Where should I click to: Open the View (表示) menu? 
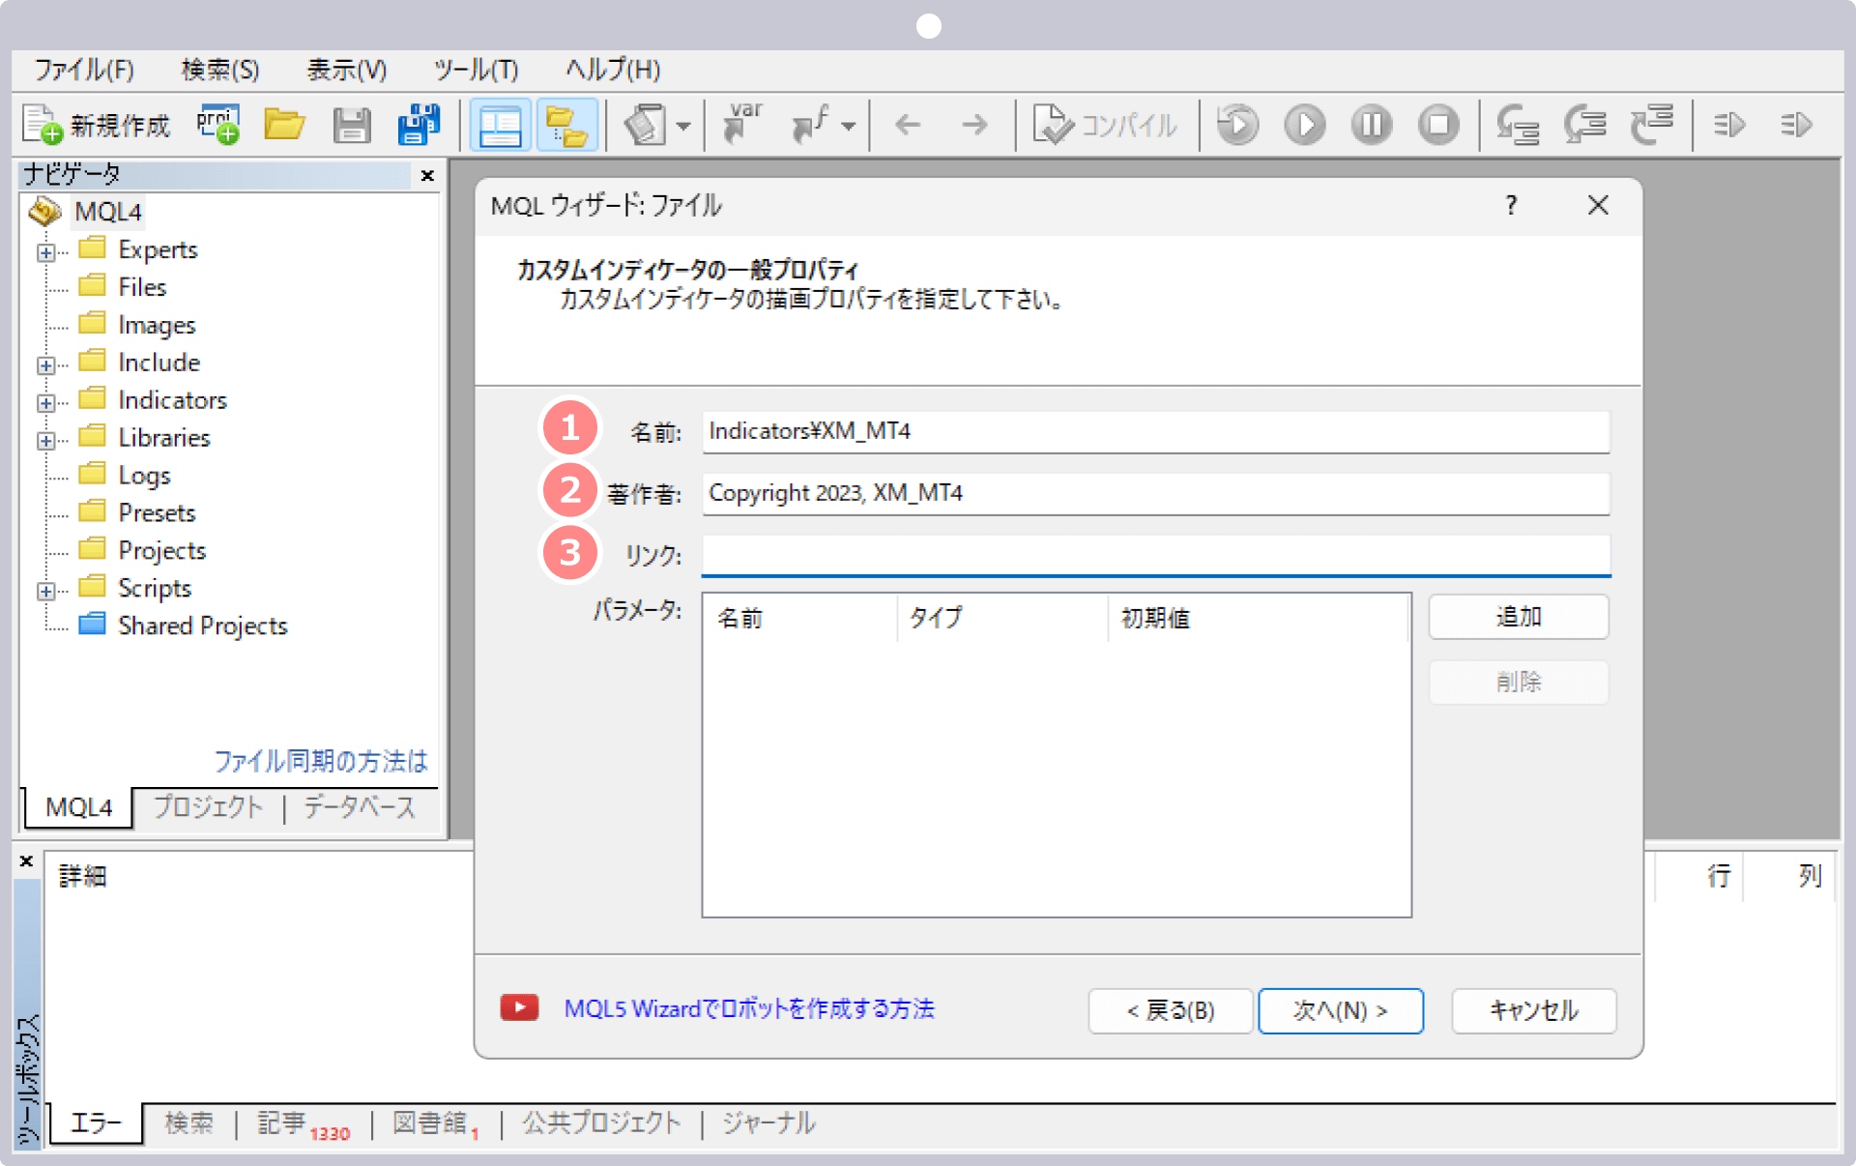pos(347,70)
